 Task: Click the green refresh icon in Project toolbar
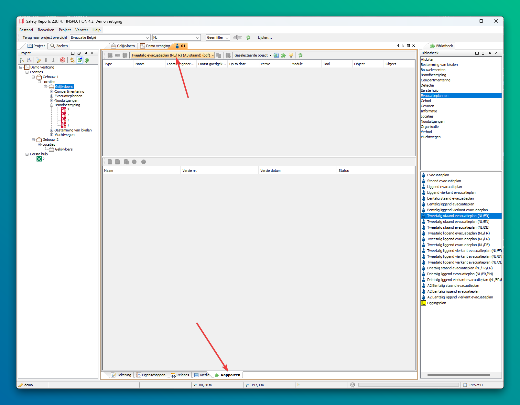87,60
